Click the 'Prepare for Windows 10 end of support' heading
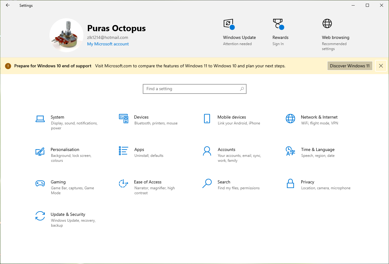Viewport: 389px width, 264px height. [x=53, y=66]
